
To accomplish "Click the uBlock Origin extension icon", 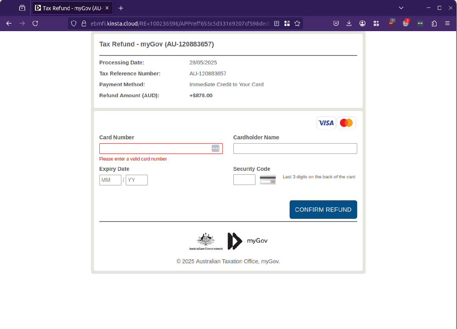I will pos(391,23).
